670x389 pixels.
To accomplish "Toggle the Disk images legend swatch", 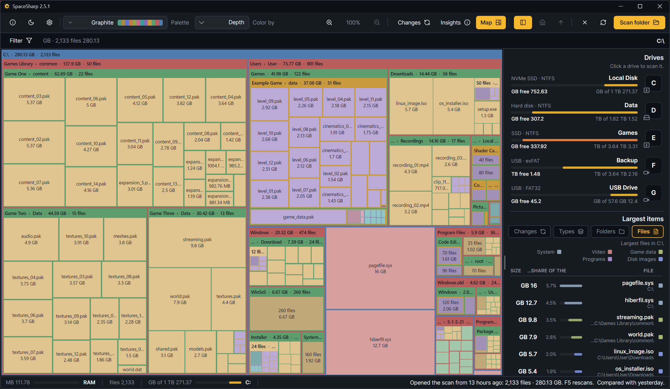I will tap(661, 259).
